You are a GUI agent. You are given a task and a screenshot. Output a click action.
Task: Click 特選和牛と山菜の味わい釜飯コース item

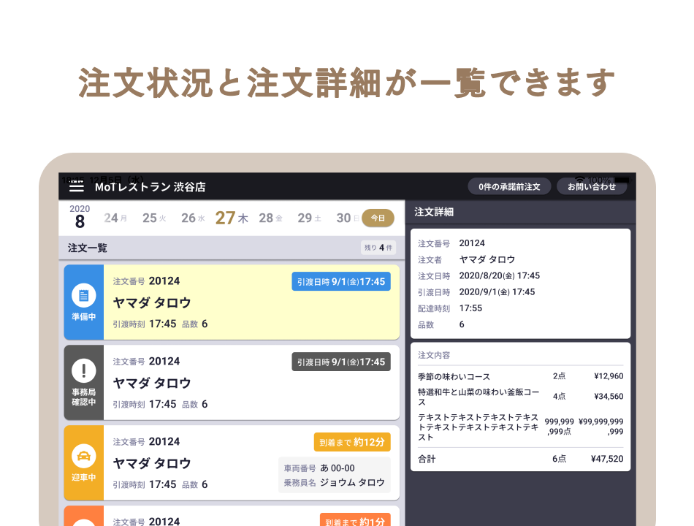click(478, 397)
